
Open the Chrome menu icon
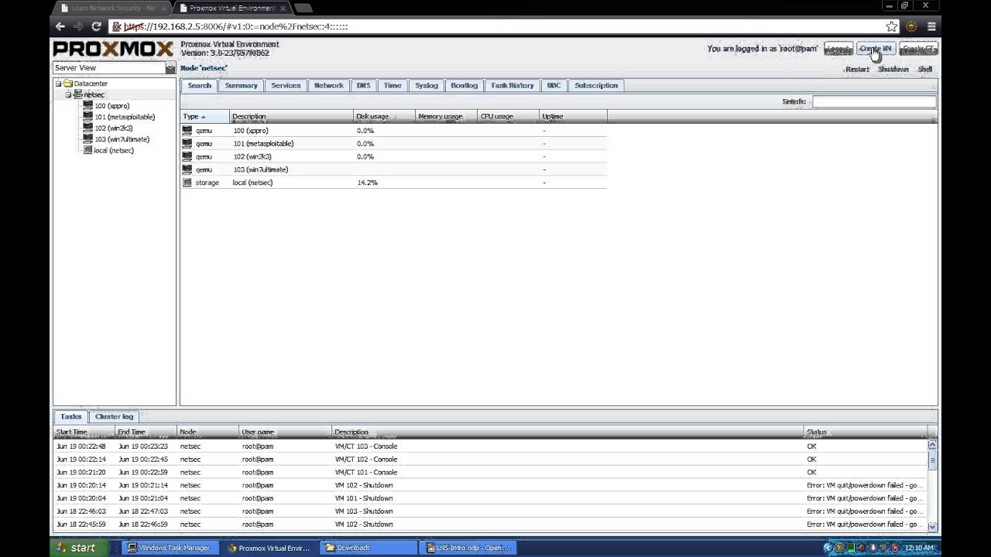[931, 26]
